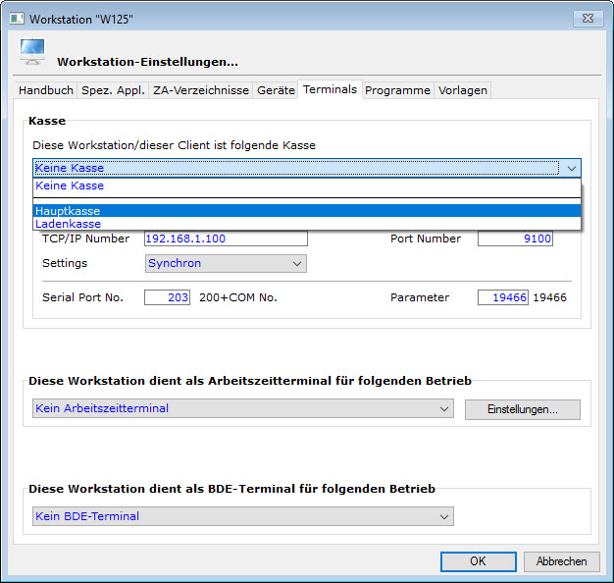Go to the ZA-Verzeichnisse tab
Viewport: 614px width, 583px height.
tap(200, 90)
